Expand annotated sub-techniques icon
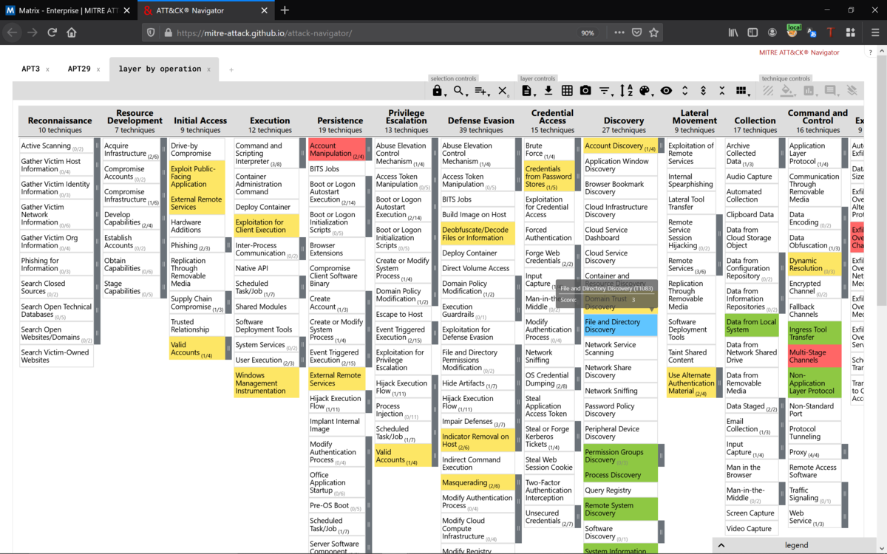The height and width of the screenshot is (554, 887). pyautogui.click(x=703, y=91)
